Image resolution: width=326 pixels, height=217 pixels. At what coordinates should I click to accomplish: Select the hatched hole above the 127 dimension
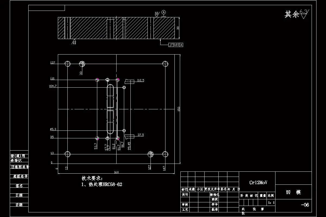pyautogui.click(x=151, y=154)
